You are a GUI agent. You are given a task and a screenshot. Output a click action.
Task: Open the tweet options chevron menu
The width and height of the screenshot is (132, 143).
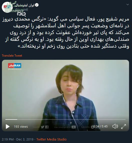coord(128,5)
